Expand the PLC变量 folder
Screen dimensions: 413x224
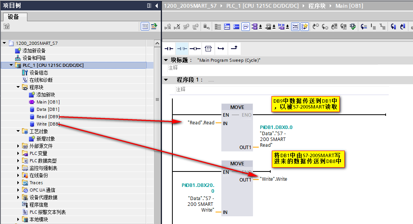pos(18,153)
